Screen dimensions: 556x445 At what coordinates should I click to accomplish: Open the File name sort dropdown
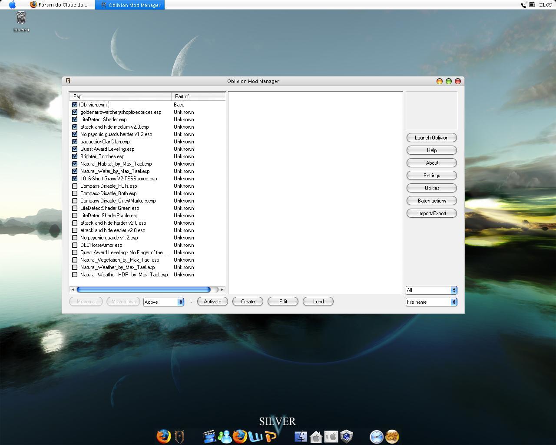tap(431, 302)
